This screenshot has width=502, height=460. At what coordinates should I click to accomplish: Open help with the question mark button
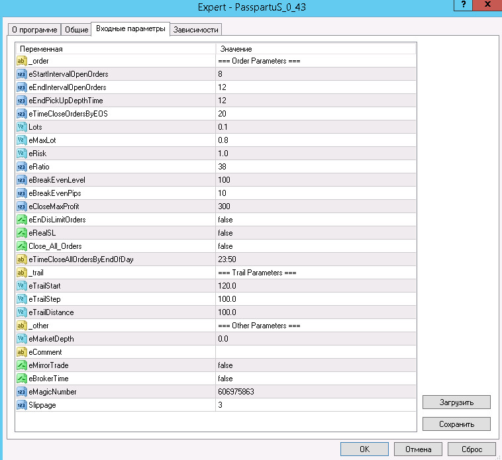pos(463,5)
